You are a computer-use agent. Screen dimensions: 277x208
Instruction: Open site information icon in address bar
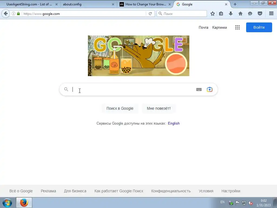click(x=14, y=14)
